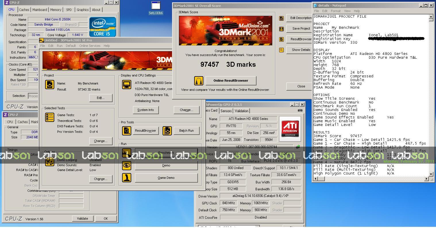Click the Notepad horizontal scrollbar right arrow
The image size is (436, 228).
(427, 179)
